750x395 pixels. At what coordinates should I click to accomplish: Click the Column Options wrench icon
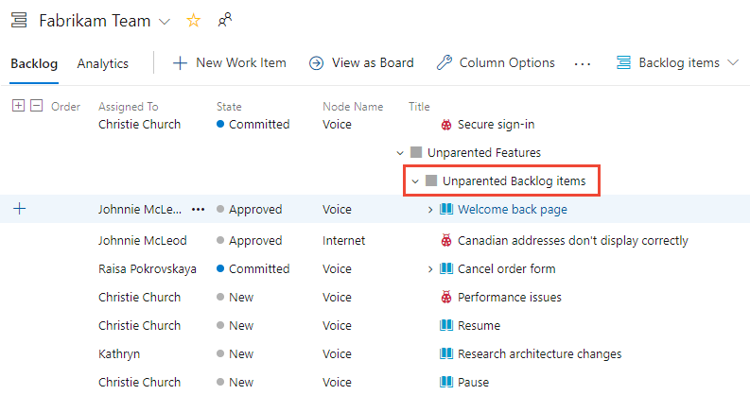click(x=444, y=63)
